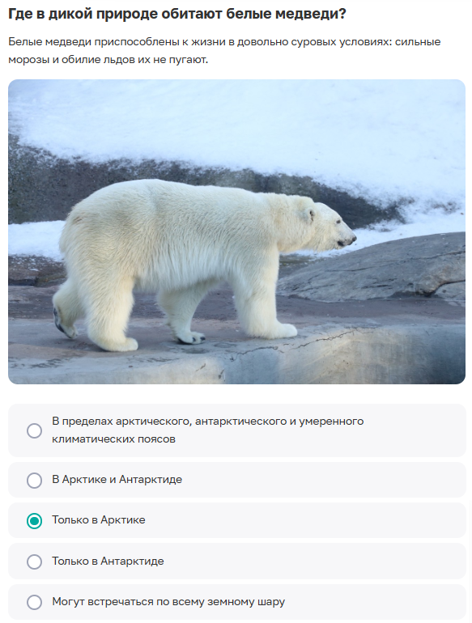472x623 pixels.
Task: Click the «Могут встречаться по всему земному шару» text
Action: click(x=168, y=601)
